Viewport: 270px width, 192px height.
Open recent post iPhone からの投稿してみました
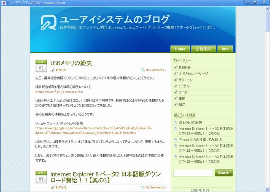(x=202, y=140)
